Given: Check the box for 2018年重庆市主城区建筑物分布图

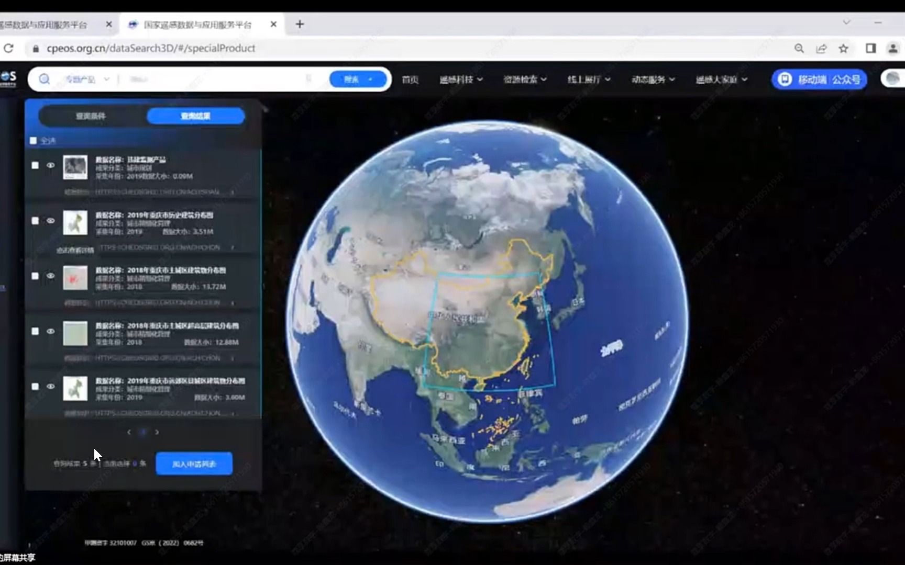Looking at the screenshot, I should coord(35,276).
